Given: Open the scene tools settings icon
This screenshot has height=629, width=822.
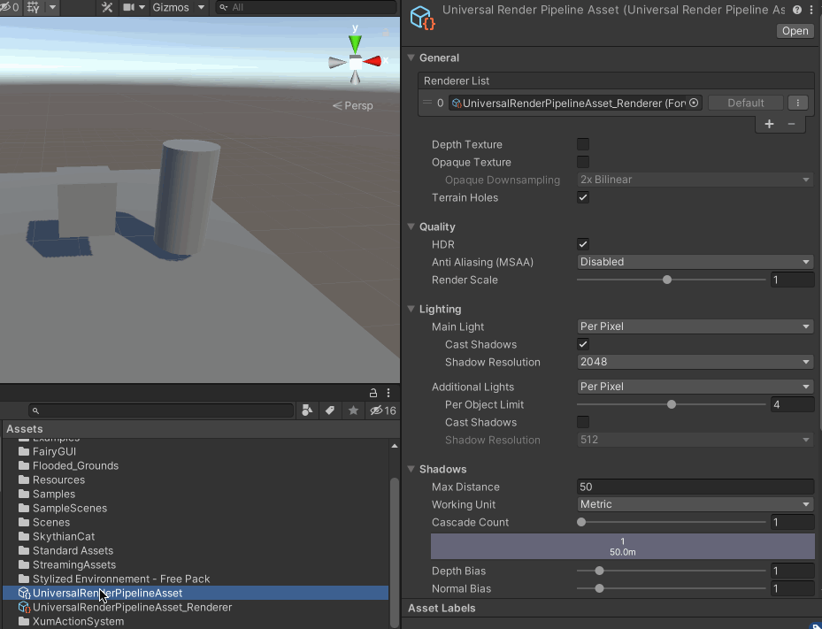Looking at the screenshot, I should coord(107,7).
